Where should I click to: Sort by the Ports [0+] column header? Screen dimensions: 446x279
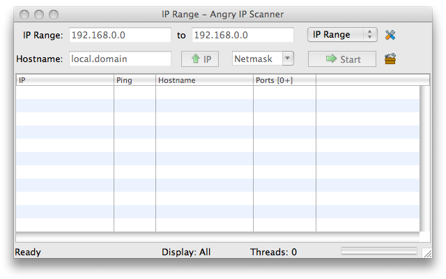click(284, 80)
